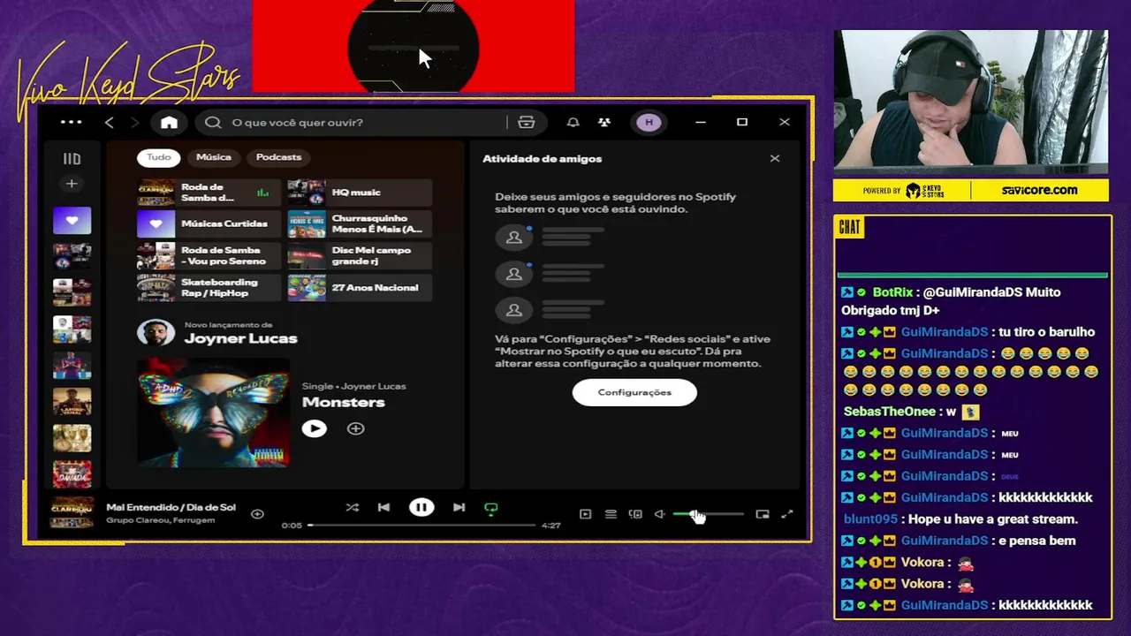Mute with the volume speaker icon
The height and width of the screenshot is (636, 1131).
[660, 514]
